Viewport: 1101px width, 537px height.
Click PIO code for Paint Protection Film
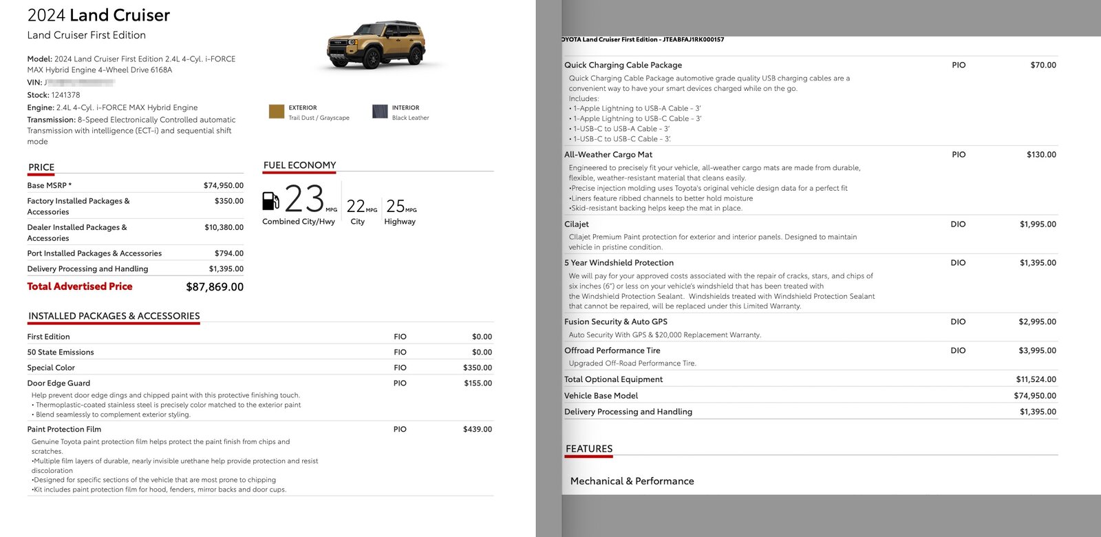click(x=400, y=429)
